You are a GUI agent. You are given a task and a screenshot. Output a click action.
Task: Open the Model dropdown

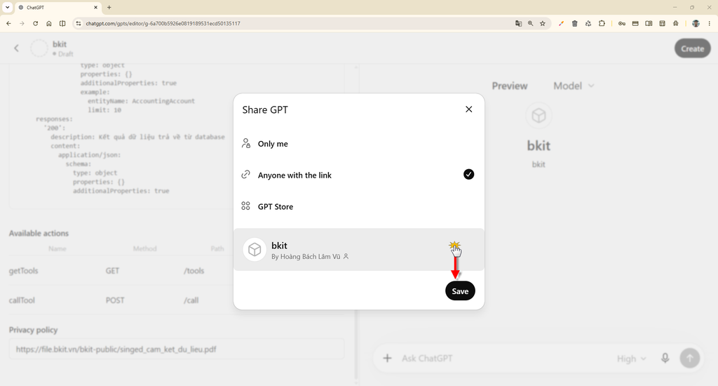click(574, 86)
